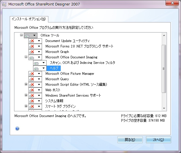Click the 戻る button
Screen dimensions: 181x153
[130, 140]
